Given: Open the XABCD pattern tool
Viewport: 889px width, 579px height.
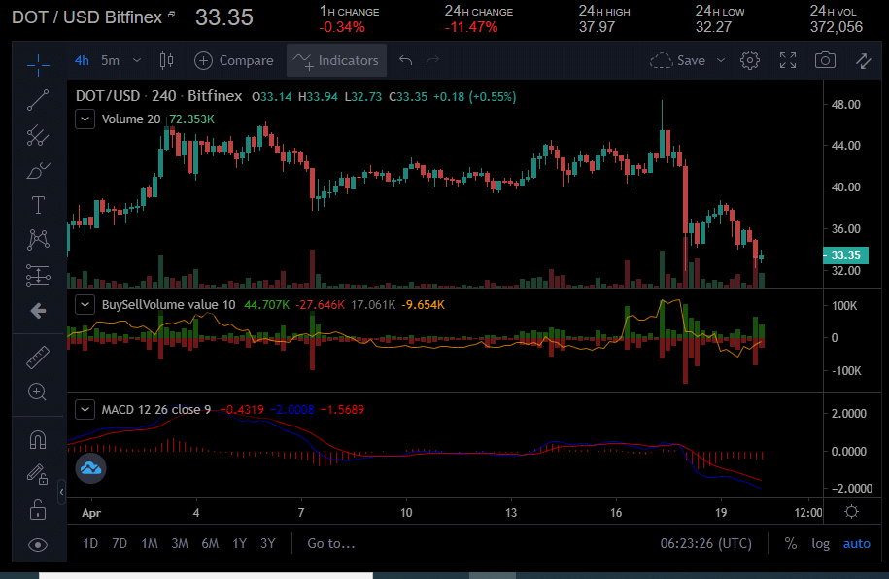Looking at the screenshot, I should click(38, 239).
